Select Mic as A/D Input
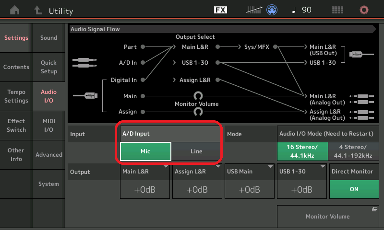This screenshot has height=230, width=384. tap(145, 151)
